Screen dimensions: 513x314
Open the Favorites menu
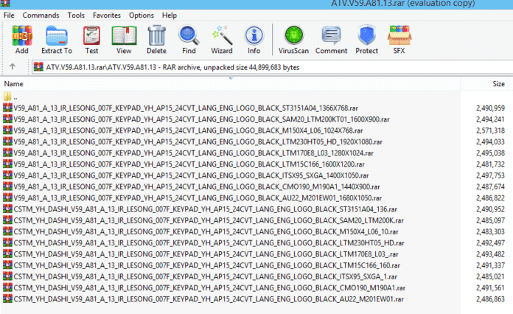click(107, 15)
